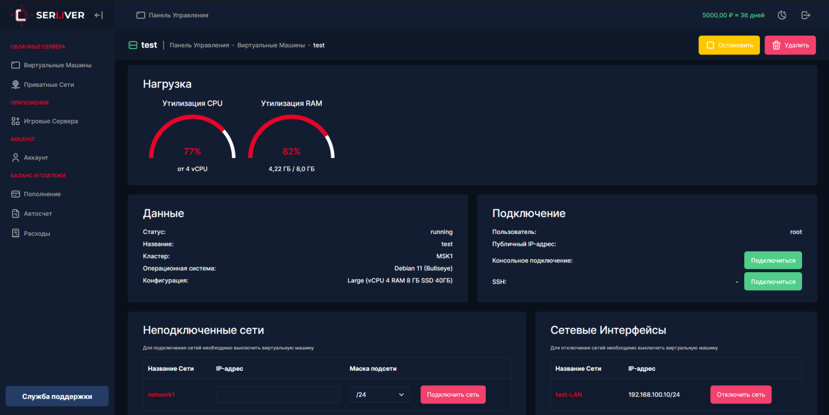Screen dimensions: 829x415
Task: Open Виртуальные Машины menu item
Action: 57,65
